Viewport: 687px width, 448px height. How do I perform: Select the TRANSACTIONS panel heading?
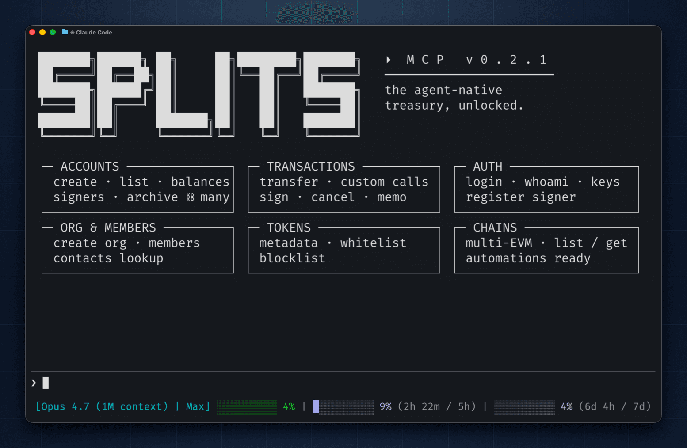[311, 167]
